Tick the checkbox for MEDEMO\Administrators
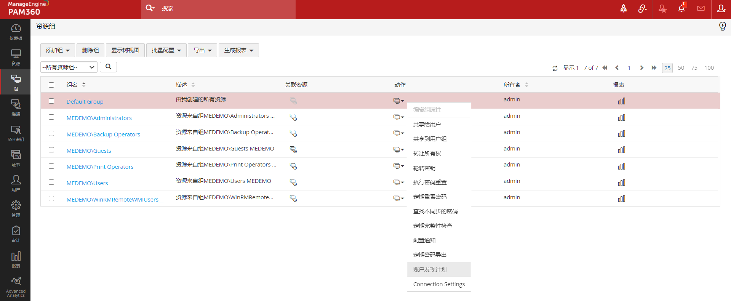Screen dimensions: 731x301 point(51,117)
